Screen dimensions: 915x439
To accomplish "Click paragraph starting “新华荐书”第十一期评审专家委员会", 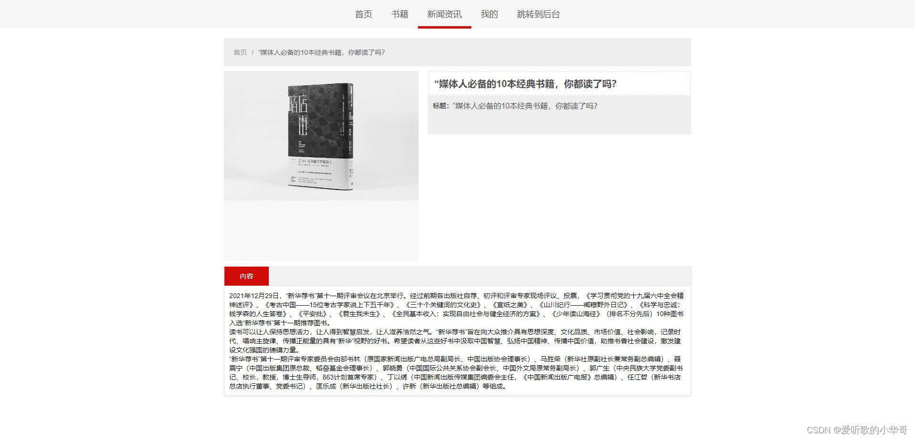I will (456, 372).
